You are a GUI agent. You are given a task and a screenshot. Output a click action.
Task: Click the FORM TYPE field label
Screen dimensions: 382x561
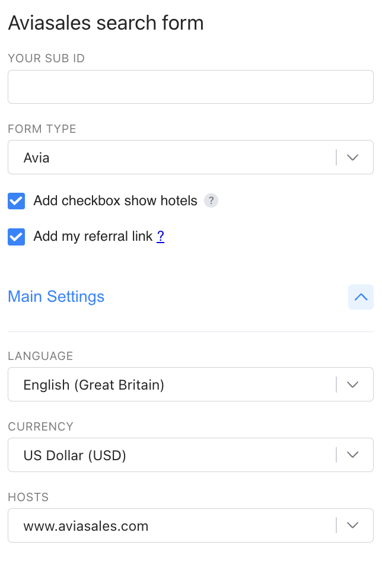point(42,129)
